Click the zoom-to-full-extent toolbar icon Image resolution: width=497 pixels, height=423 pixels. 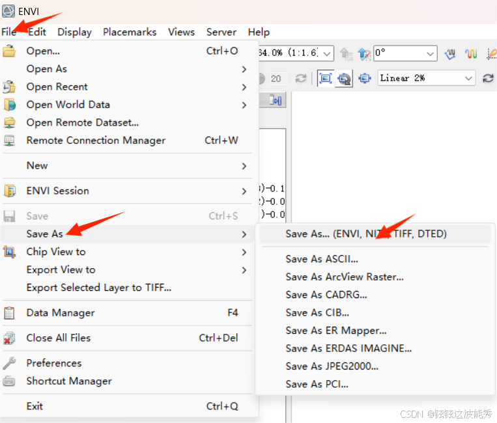(x=326, y=78)
